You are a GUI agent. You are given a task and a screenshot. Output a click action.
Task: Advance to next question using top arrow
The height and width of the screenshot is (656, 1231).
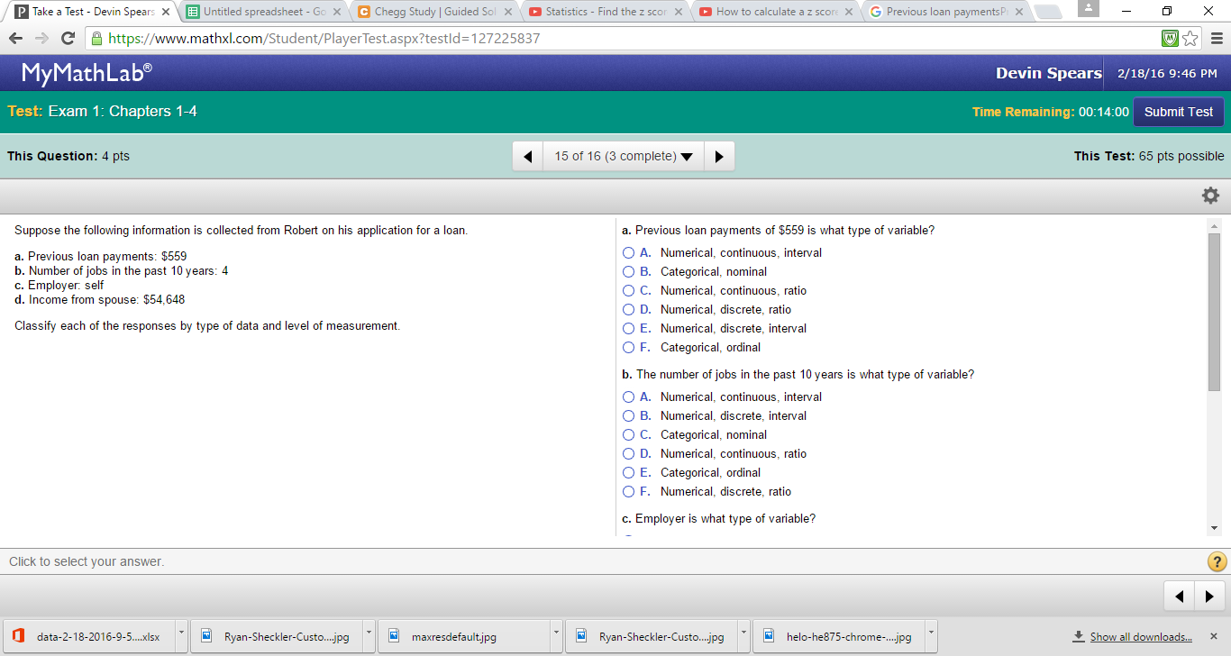tap(718, 156)
